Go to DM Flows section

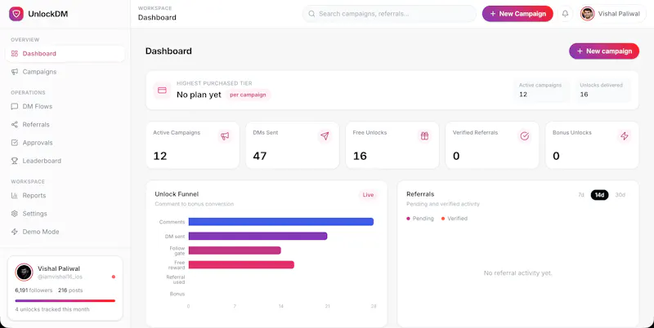point(65,107)
